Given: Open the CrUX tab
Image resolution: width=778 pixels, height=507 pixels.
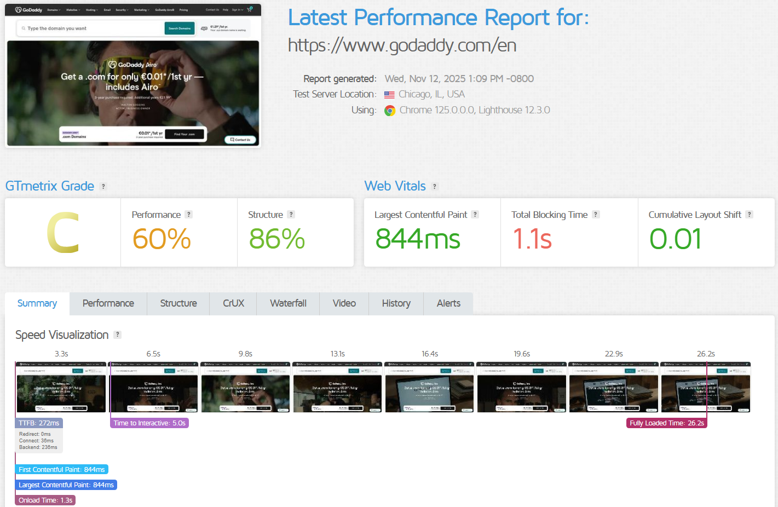Looking at the screenshot, I should 233,303.
